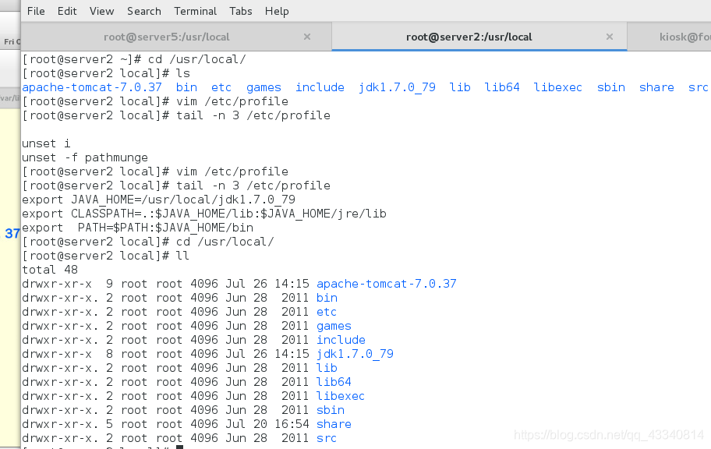
Task: Click the '16:54' timestamp of share
Action: point(292,424)
